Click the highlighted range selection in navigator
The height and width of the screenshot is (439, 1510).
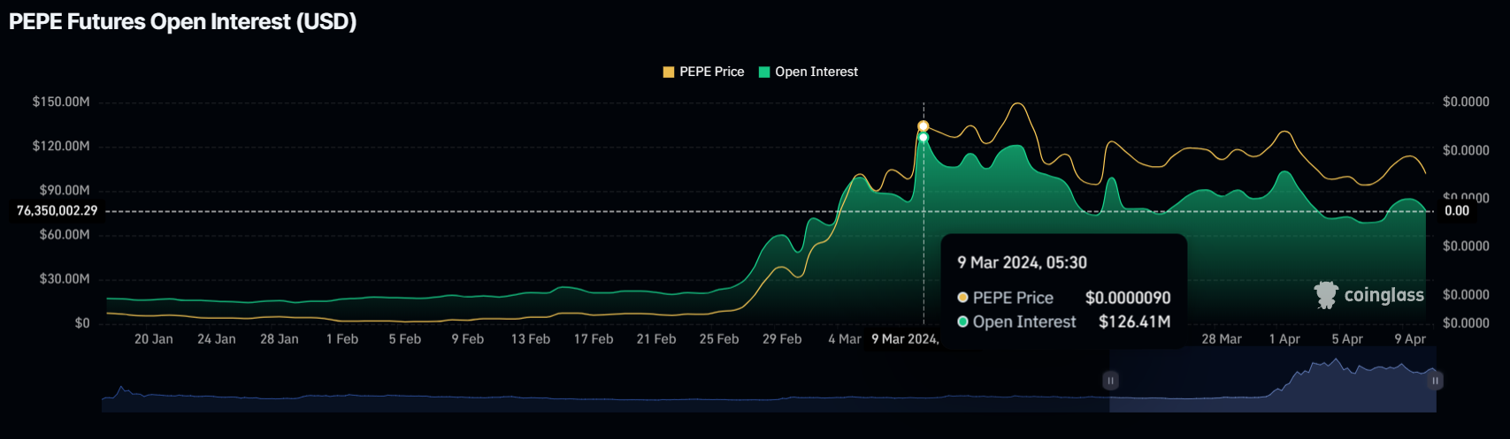pyautogui.click(x=1272, y=381)
